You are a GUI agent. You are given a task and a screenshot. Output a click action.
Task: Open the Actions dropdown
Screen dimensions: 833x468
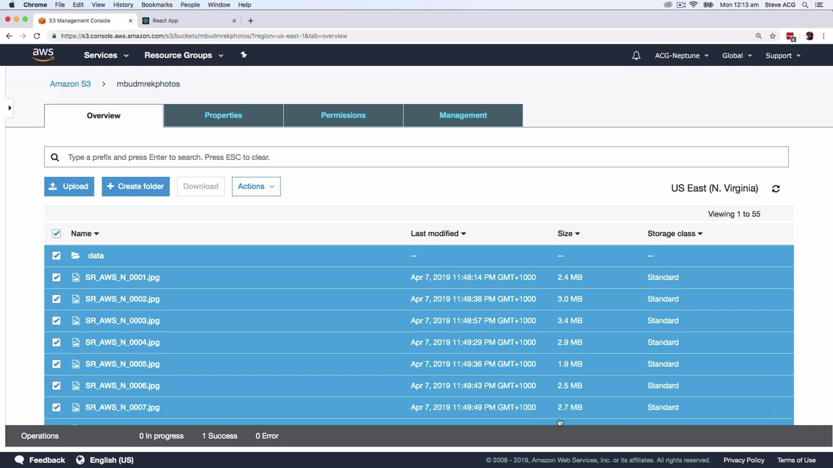(x=256, y=187)
